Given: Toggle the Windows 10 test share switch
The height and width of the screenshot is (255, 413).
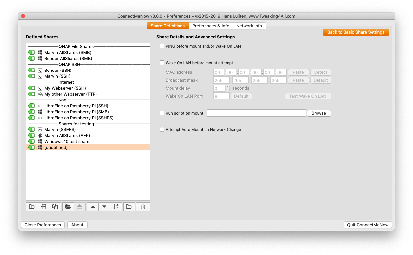Looking at the screenshot, I should click(x=32, y=141).
